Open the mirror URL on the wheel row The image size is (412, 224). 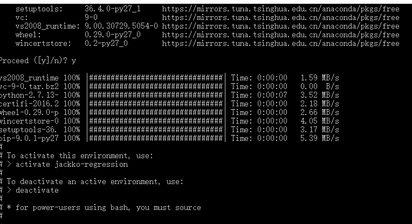(x=280, y=35)
